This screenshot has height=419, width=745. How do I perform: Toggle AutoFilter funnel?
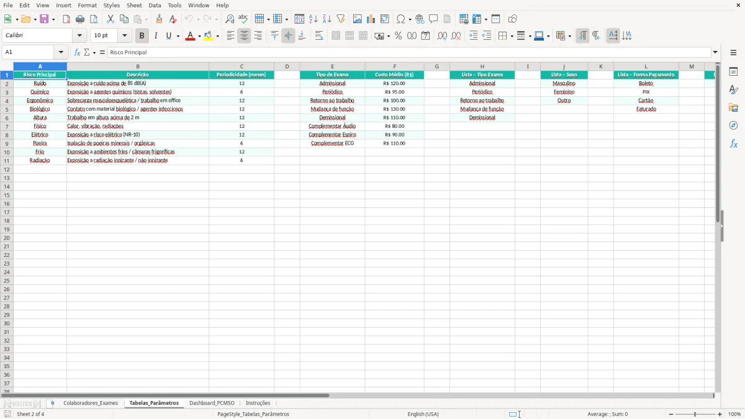point(341,19)
